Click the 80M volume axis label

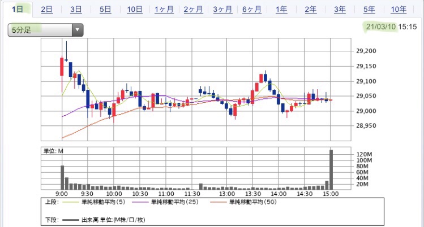click(362, 167)
